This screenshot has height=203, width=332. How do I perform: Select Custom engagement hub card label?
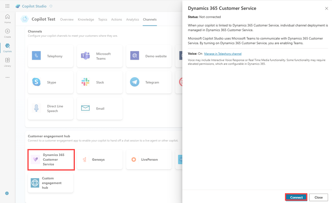coord(52,183)
